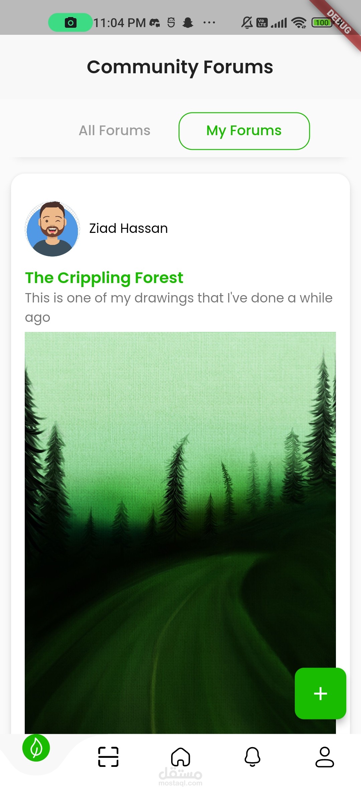Image resolution: width=361 pixels, height=803 pixels.
Task: Open Ziad Hassan's name link
Action: [x=128, y=229]
